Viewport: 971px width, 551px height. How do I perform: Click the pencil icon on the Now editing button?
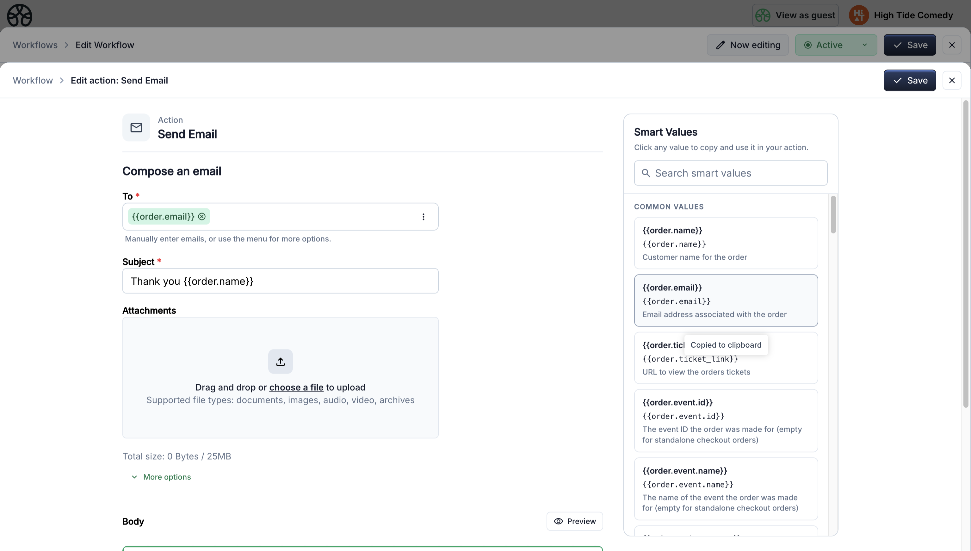pos(720,45)
